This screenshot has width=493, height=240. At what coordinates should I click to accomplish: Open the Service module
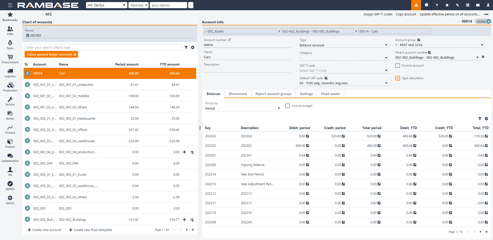[x=10, y=101]
